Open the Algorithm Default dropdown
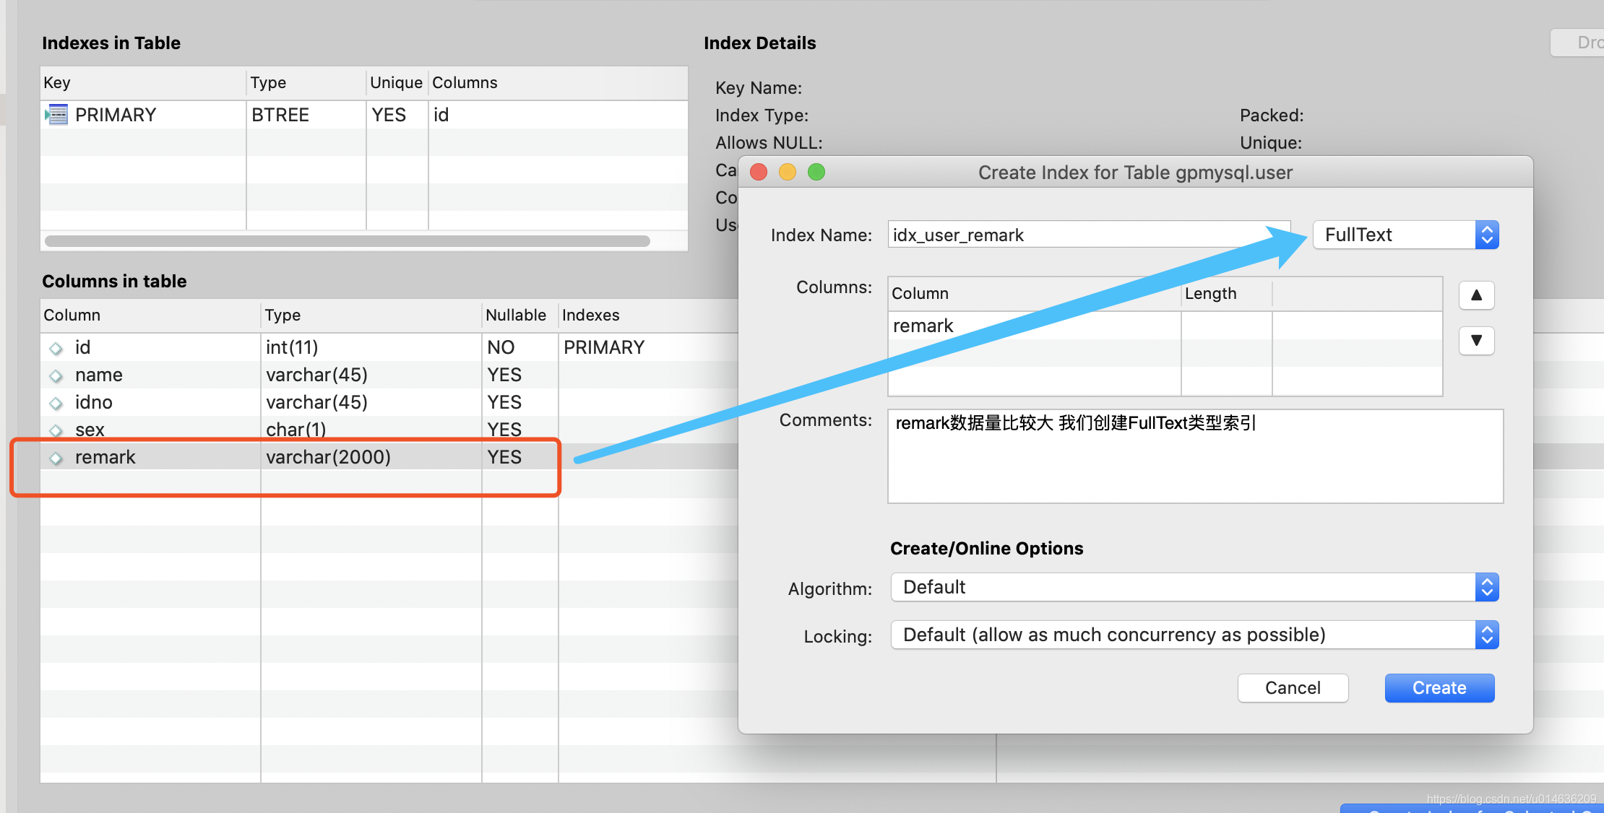Image resolution: width=1604 pixels, height=813 pixels. (x=1194, y=587)
